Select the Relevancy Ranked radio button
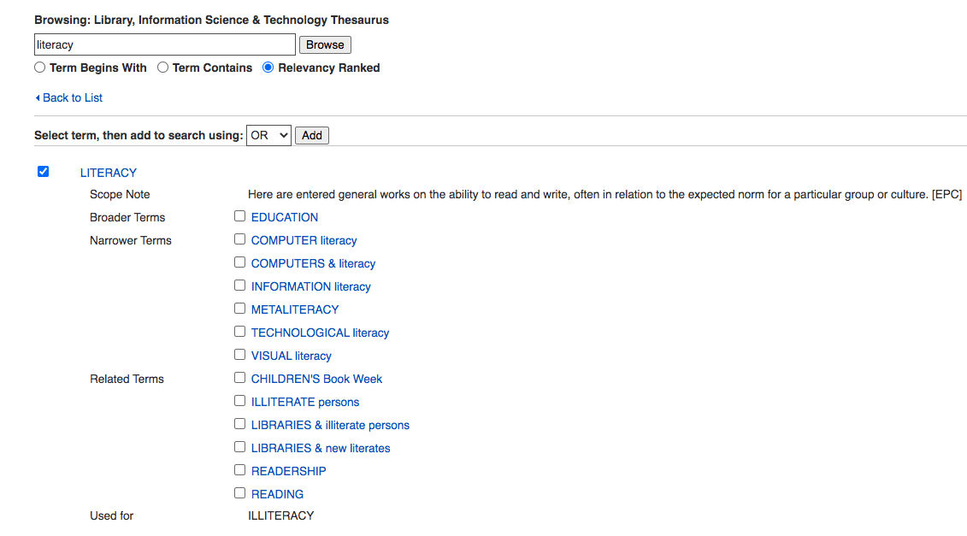967x536 pixels. click(x=268, y=68)
